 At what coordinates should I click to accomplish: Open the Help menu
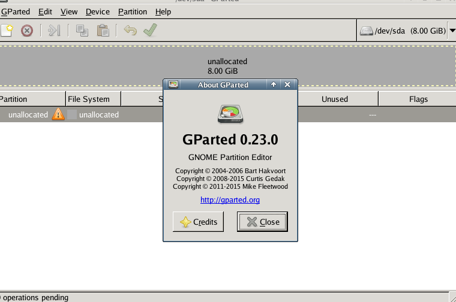click(x=163, y=12)
